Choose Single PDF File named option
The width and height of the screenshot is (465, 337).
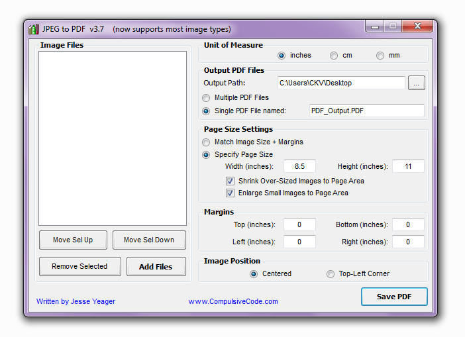pyautogui.click(x=206, y=111)
